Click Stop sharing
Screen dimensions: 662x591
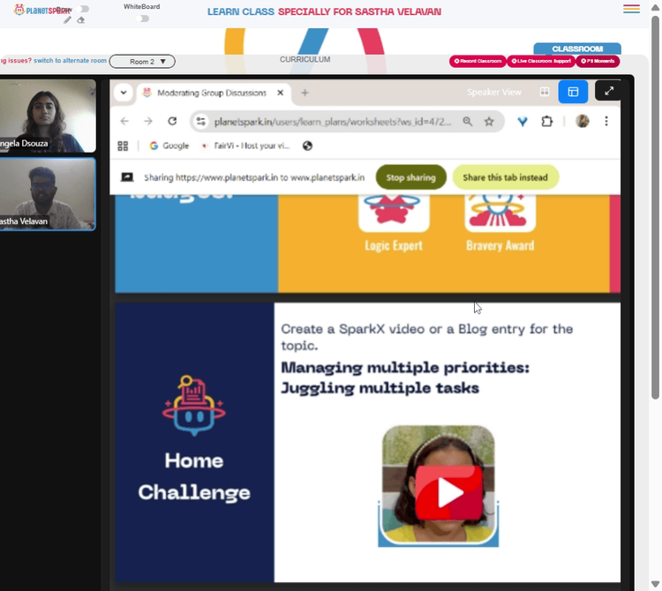[410, 177]
